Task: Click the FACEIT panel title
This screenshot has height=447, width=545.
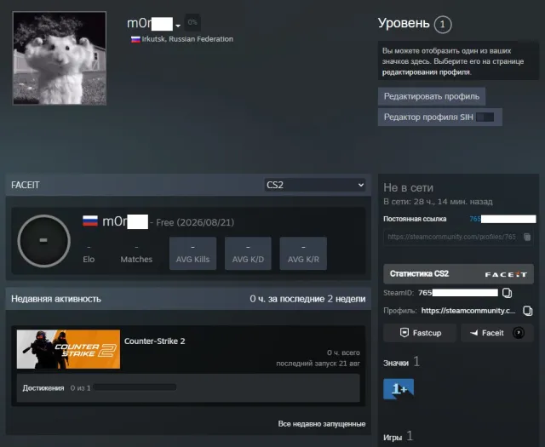Action: pos(26,185)
